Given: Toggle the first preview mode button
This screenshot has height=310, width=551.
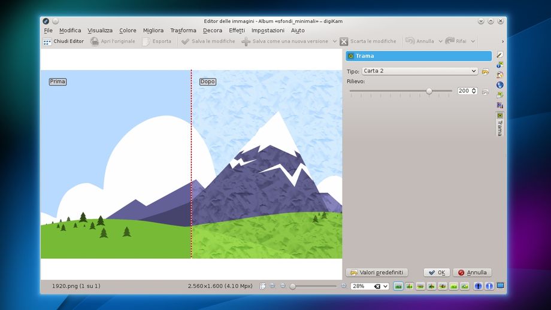Looking at the screenshot, I should pos(398,286).
